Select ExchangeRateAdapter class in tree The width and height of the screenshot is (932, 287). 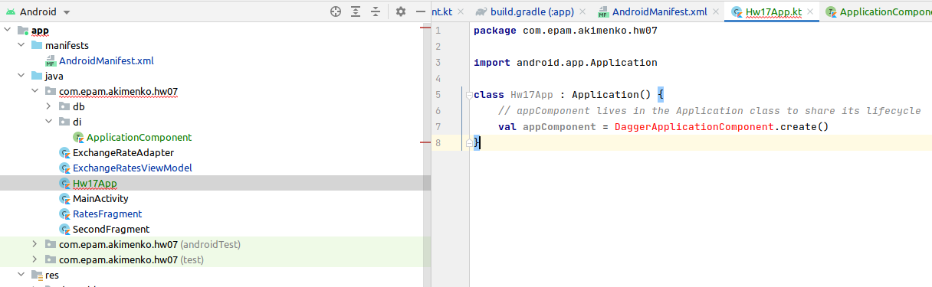[123, 152]
